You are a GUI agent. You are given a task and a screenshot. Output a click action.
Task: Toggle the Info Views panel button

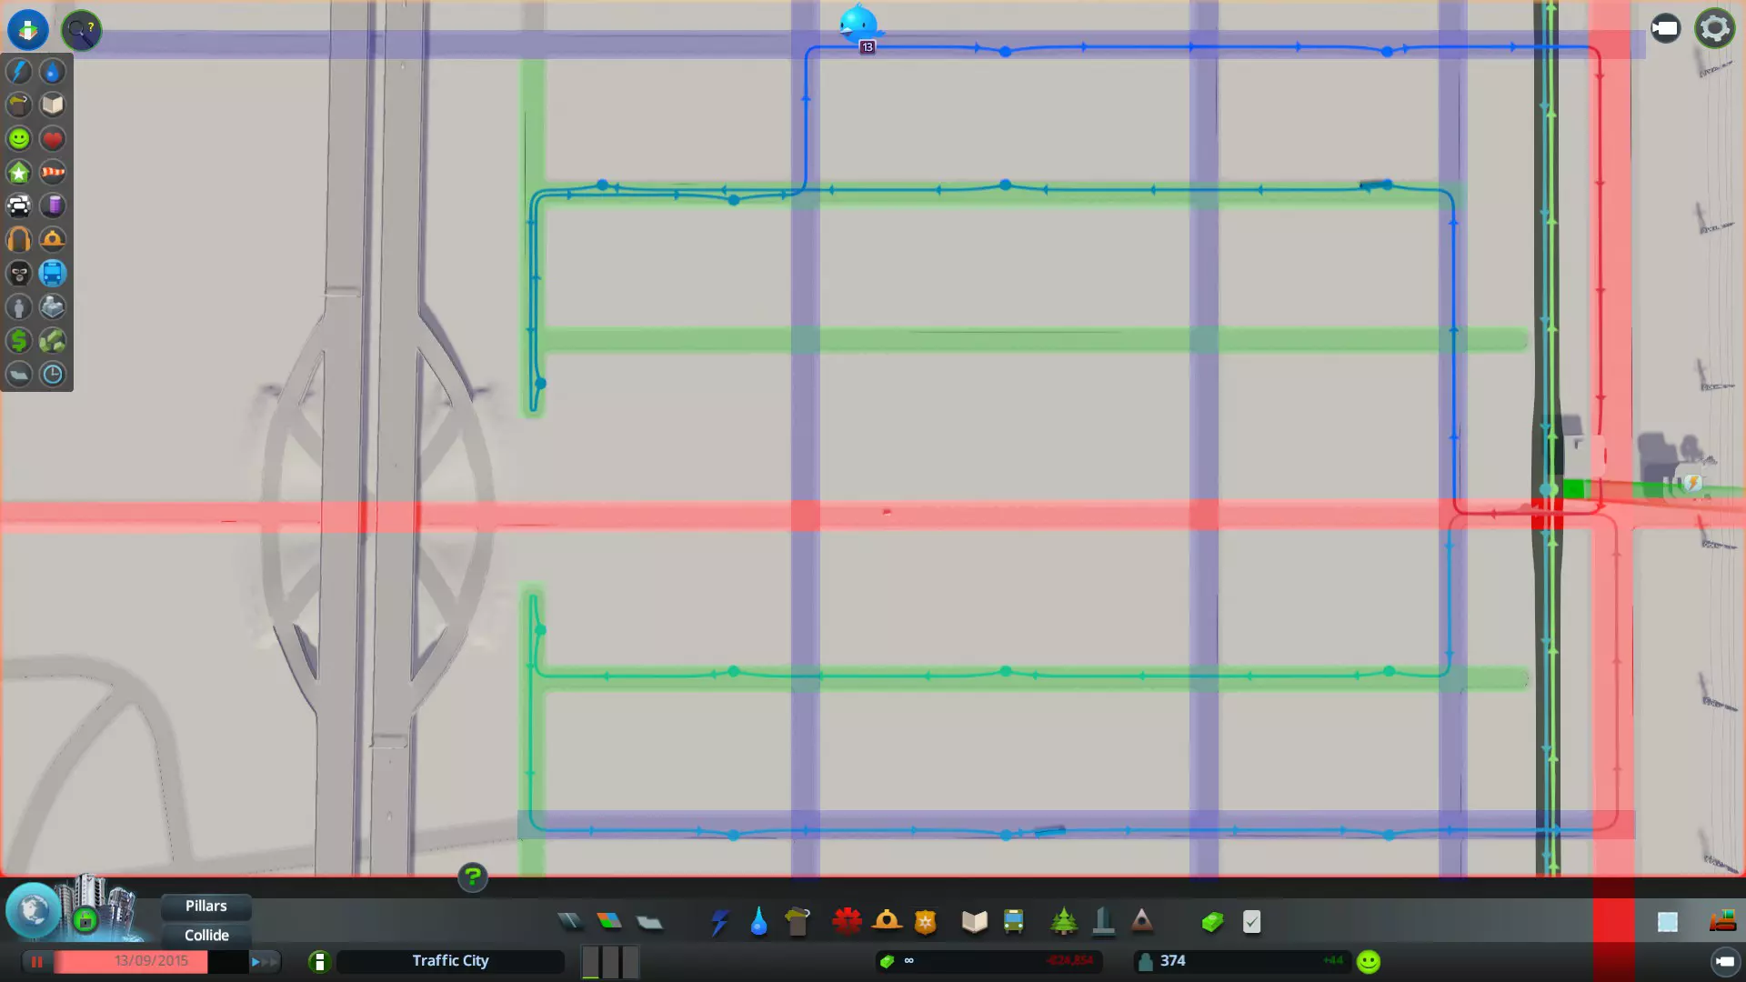(28, 30)
